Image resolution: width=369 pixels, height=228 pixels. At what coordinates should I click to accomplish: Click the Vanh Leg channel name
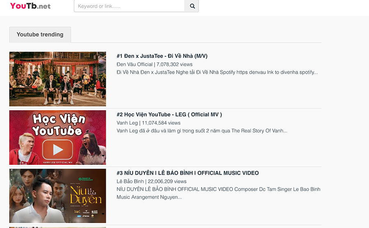coord(128,123)
